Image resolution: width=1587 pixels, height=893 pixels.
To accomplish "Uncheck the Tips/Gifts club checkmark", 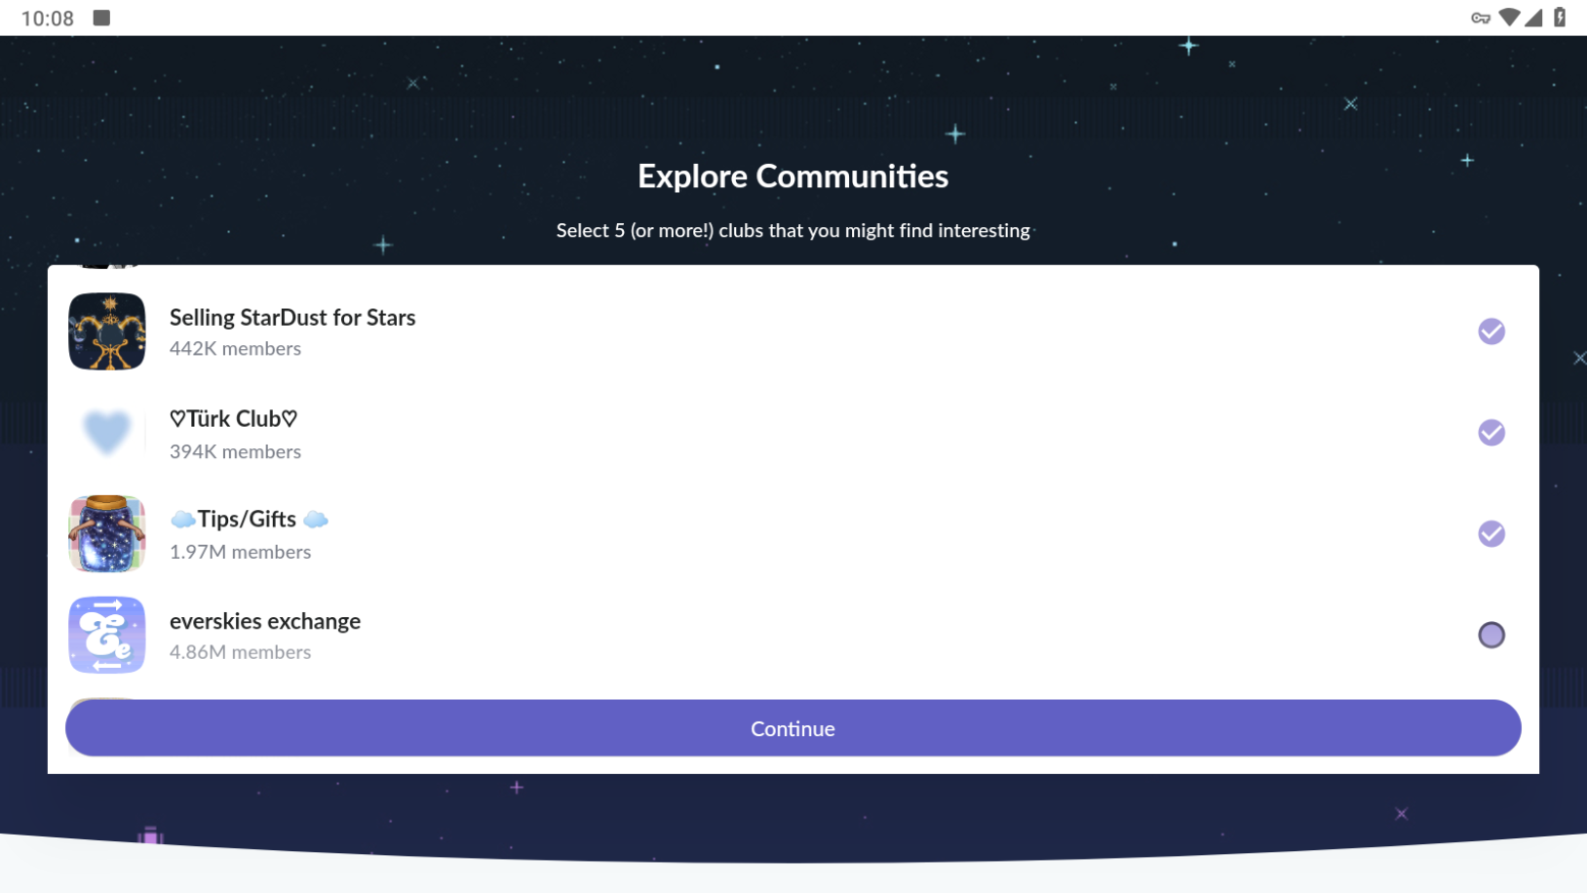I will 1490,534.
